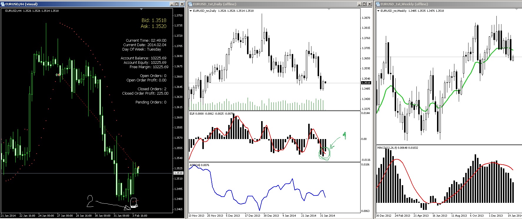522x219 pixels.
Task: Minimize the EURUSD_tst,Daily (offline) window
Action: (x=359, y=4)
